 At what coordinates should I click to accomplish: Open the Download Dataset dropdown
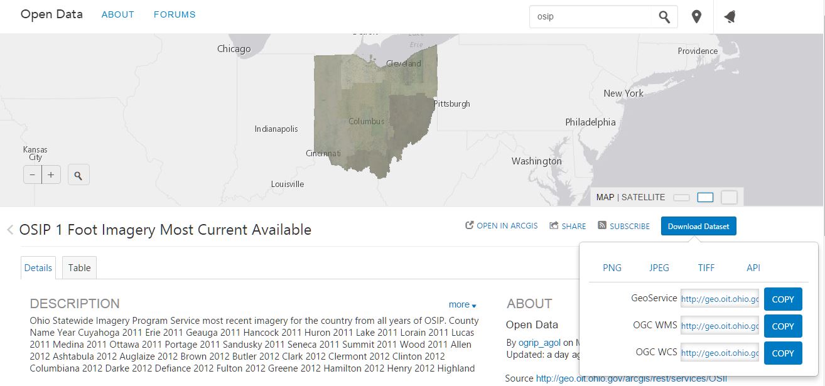pyautogui.click(x=698, y=226)
